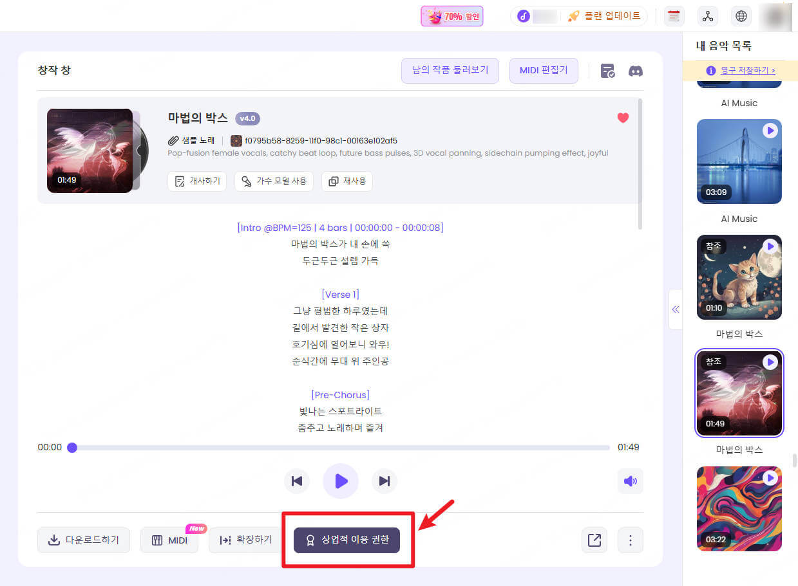Click 다운로드하기 download button
The width and height of the screenshot is (798, 586).
pyautogui.click(x=84, y=540)
